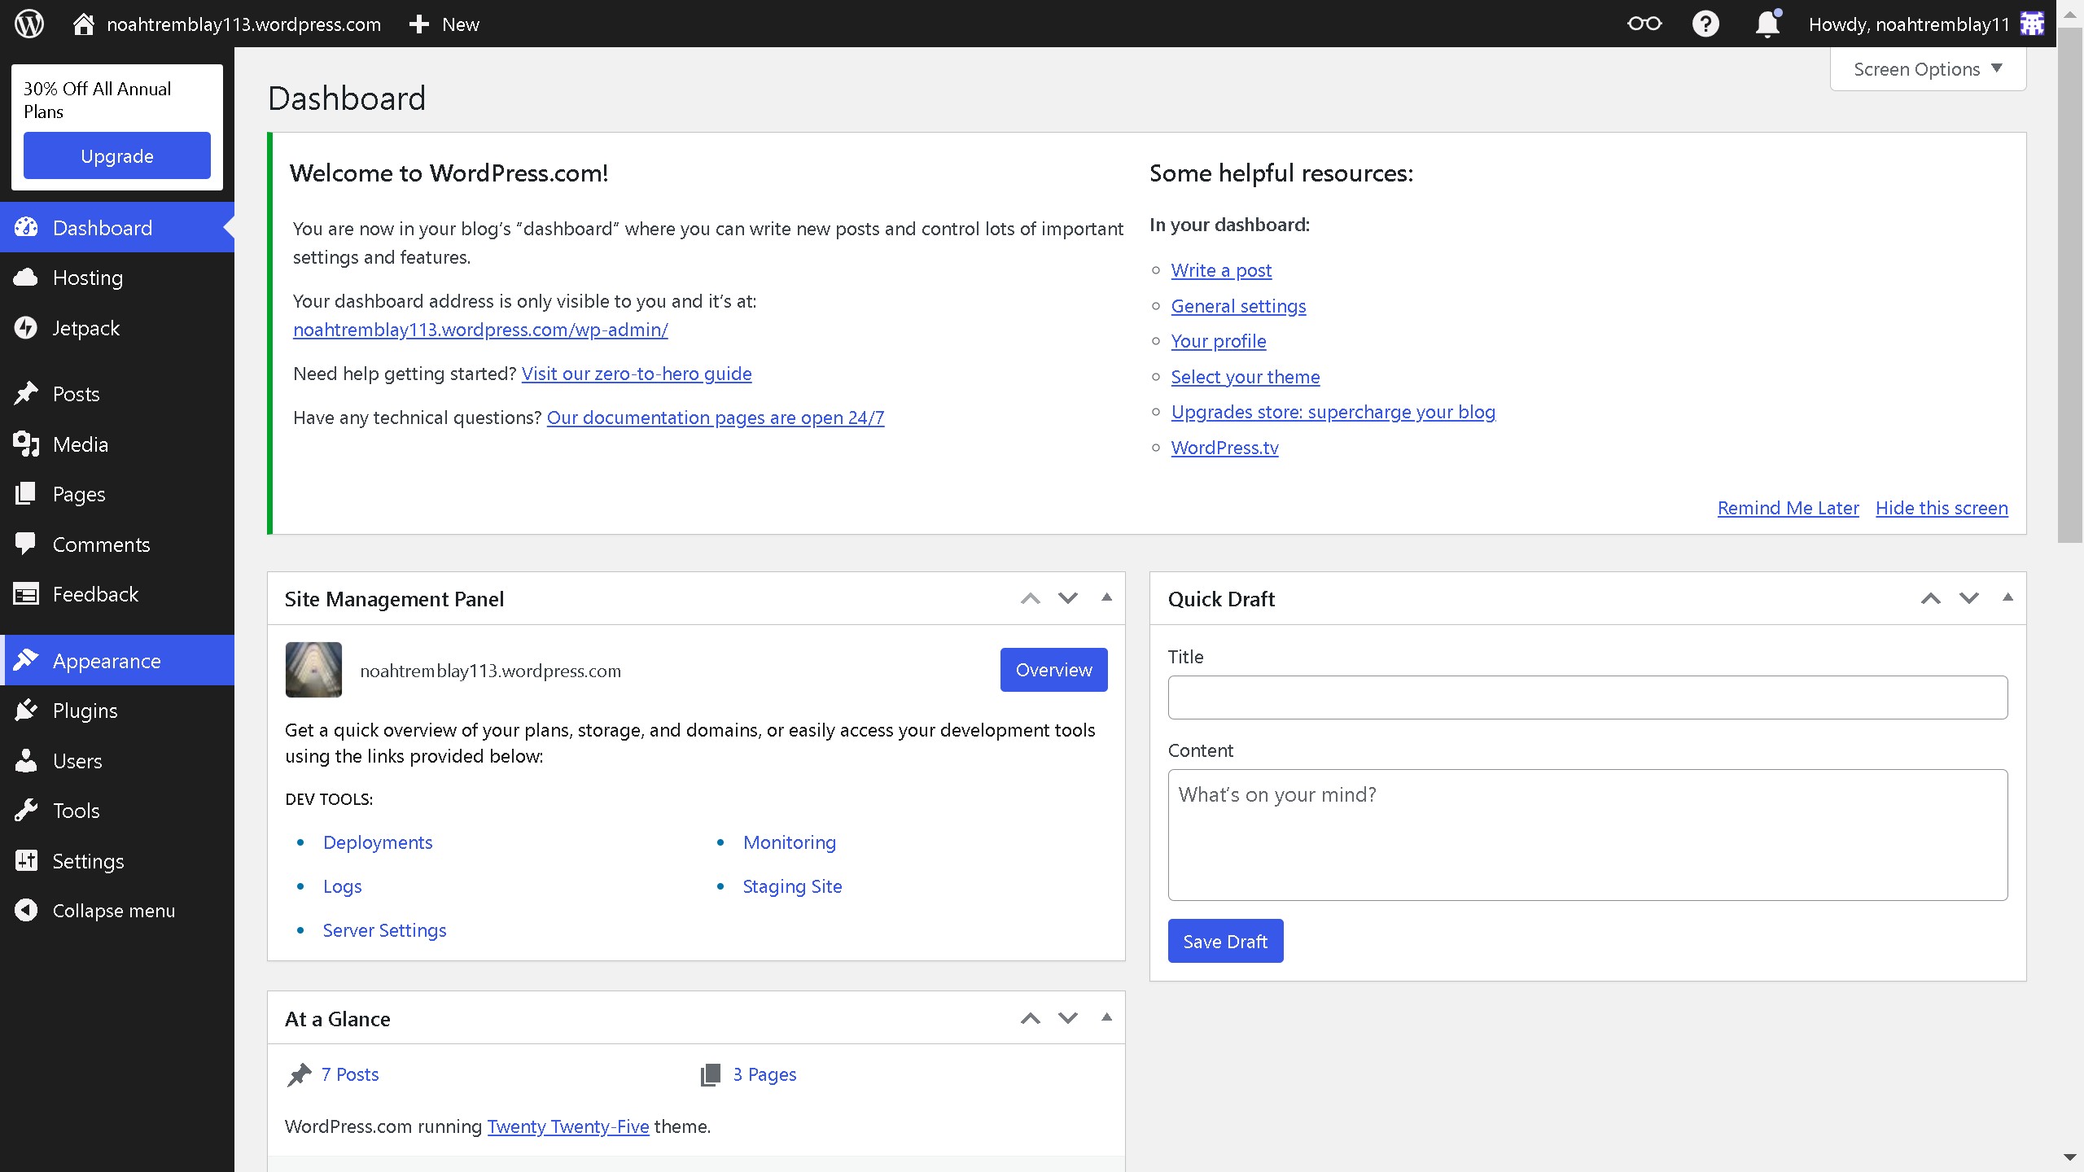Viewport: 2084px width, 1172px height.
Task: Open the Posts menu in the sidebar
Action: (77, 393)
